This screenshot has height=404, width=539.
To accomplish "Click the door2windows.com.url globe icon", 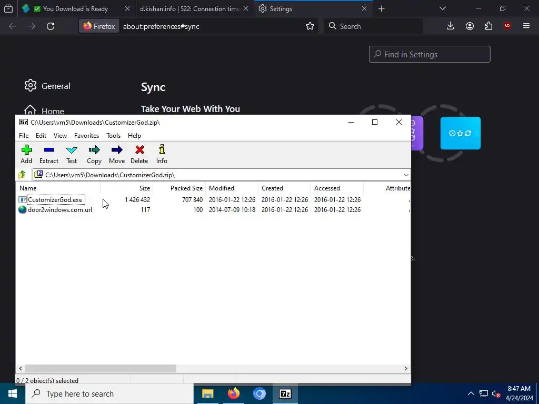I will pos(22,209).
